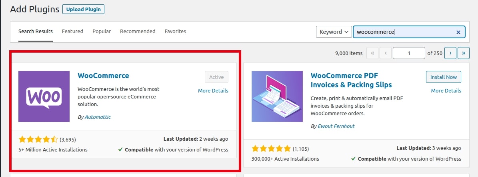Open the Recommended plugins tab
Image resolution: width=478 pixels, height=177 pixels.
point(138,31)
